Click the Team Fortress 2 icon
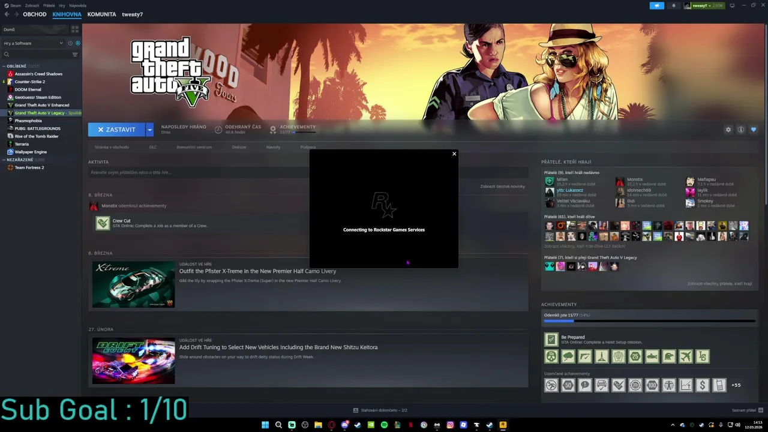 coord(10,167)
